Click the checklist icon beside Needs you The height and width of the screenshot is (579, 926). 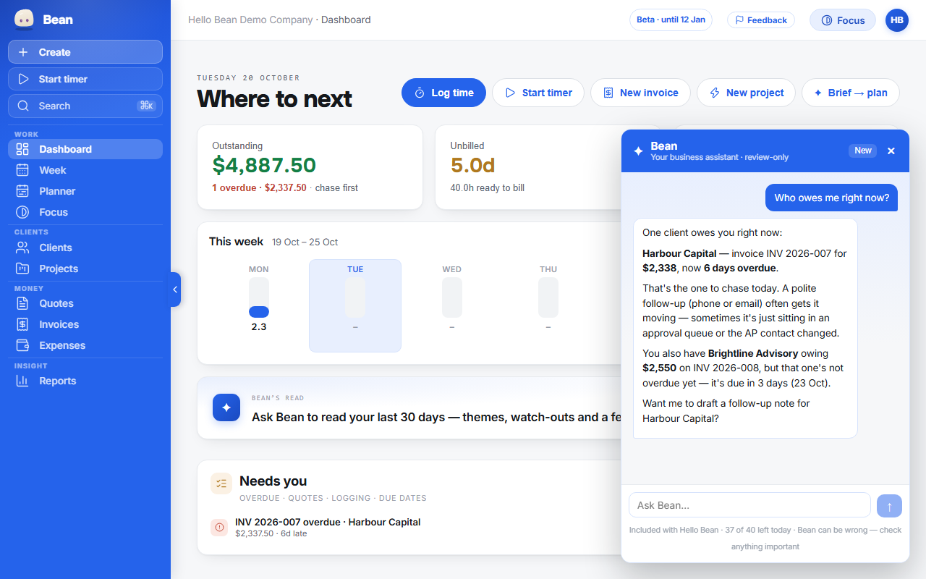(221, 483)
